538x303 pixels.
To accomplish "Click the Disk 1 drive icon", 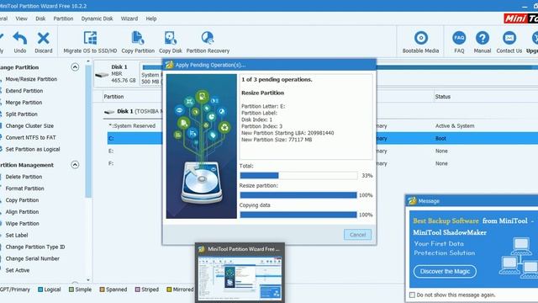I will 102,74.
